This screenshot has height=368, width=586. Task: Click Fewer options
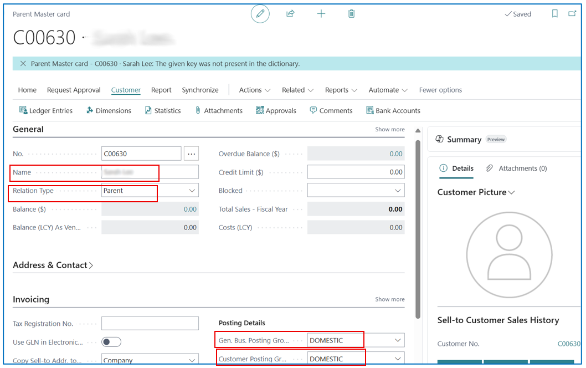click(x=440, y=90)
